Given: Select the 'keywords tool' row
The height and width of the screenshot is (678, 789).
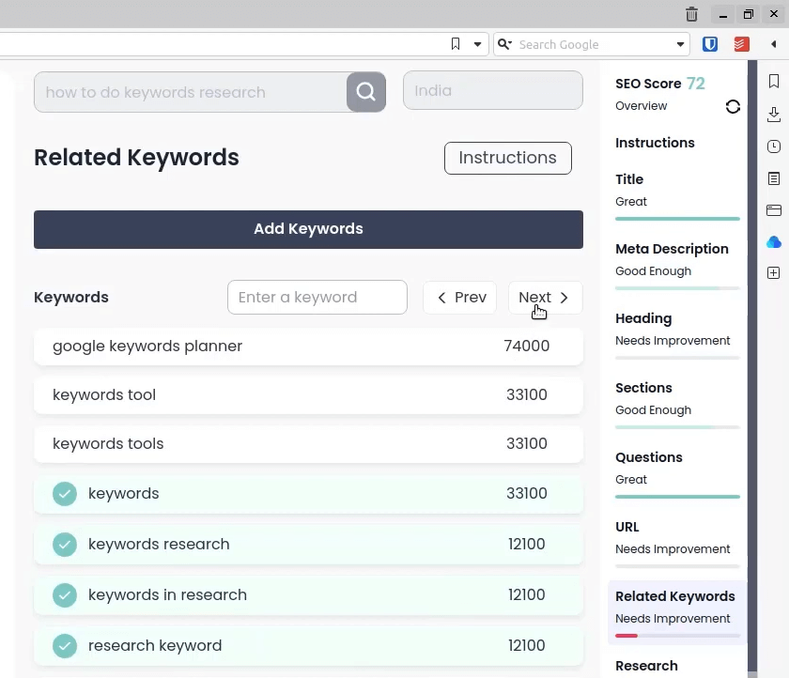Looking at the screenshot, I should (308, 395).
